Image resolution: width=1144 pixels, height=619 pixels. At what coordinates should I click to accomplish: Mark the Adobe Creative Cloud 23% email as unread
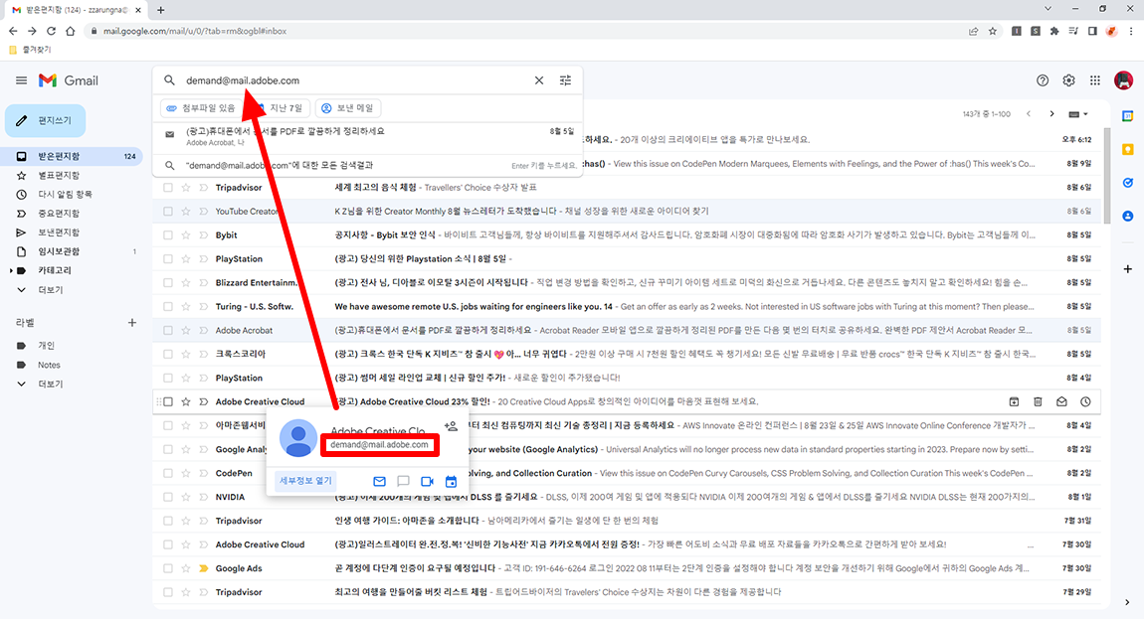point(1062,401)
